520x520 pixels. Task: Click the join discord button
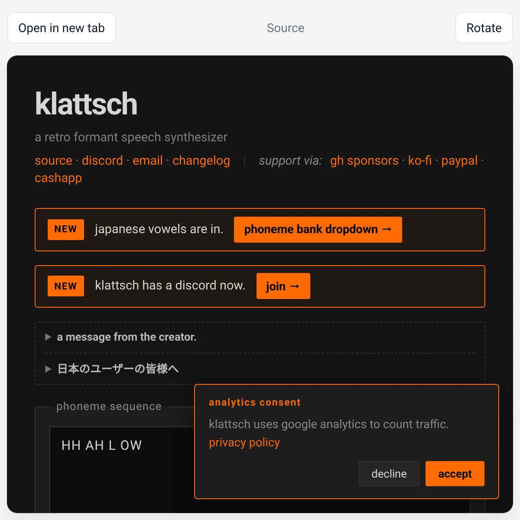[283, 286]
